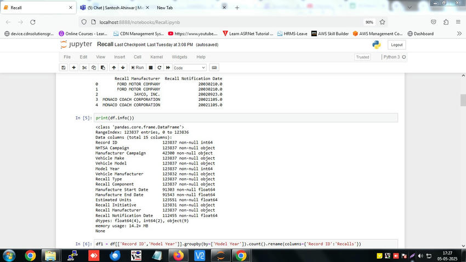The width and height of the screenshot is (466, 262).
Task: Rename the notebook title Recall
Action: (105, 44)
